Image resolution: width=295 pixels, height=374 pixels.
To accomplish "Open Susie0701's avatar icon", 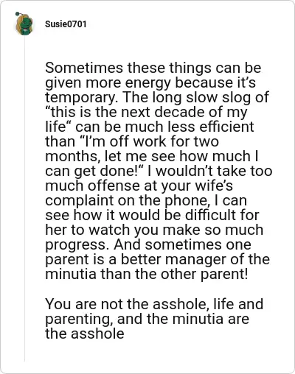I will pyautogui.click(x=24, y=24).
